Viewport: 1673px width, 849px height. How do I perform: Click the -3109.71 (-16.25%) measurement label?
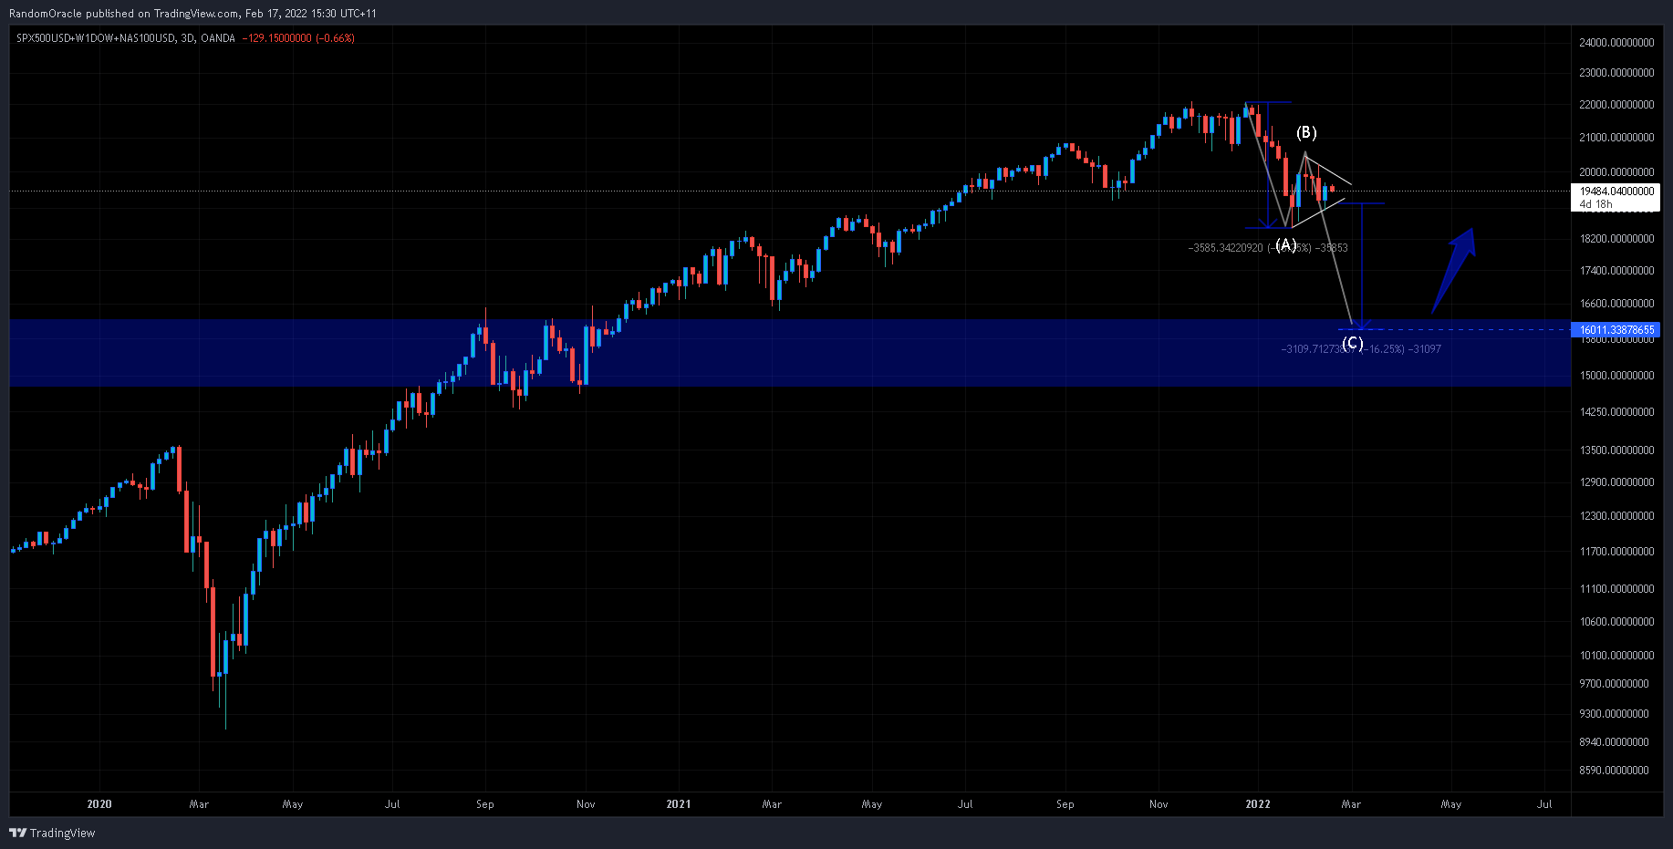1361,349
